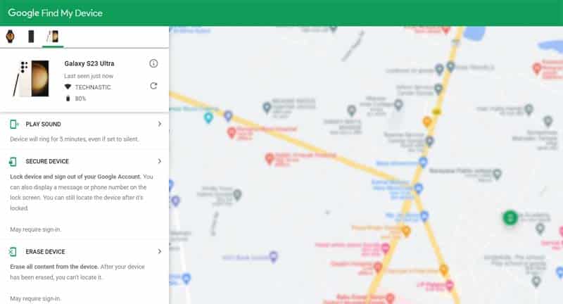The image size is (563, 304).
Task: Click the Galaxy S23 Ultra device image
Action: 31,79
